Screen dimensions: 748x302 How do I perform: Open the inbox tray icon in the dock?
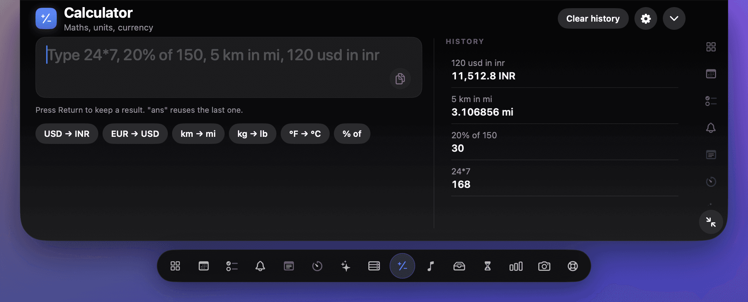point(459,266)
